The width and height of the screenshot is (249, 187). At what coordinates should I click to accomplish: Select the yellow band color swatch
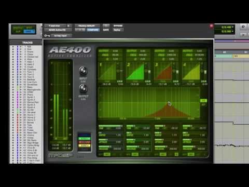[85, 145]
